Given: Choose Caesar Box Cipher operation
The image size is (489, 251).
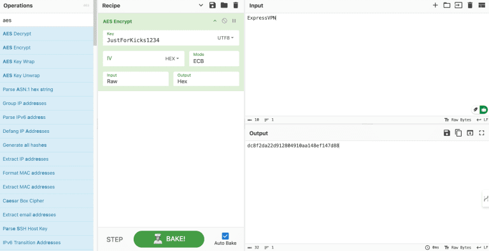Looking at the screenshot, I should pyautogui.click(x=46, y=201).
